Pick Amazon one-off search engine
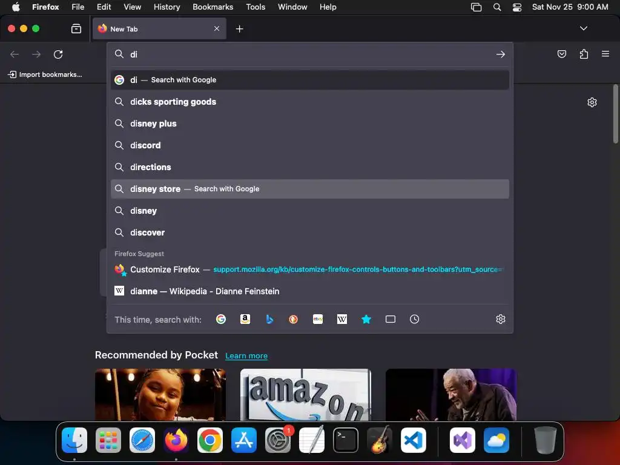Screen dimensions: 620x465 click(245, 319)
